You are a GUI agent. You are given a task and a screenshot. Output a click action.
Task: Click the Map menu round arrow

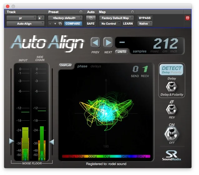(x=132, y=12)
